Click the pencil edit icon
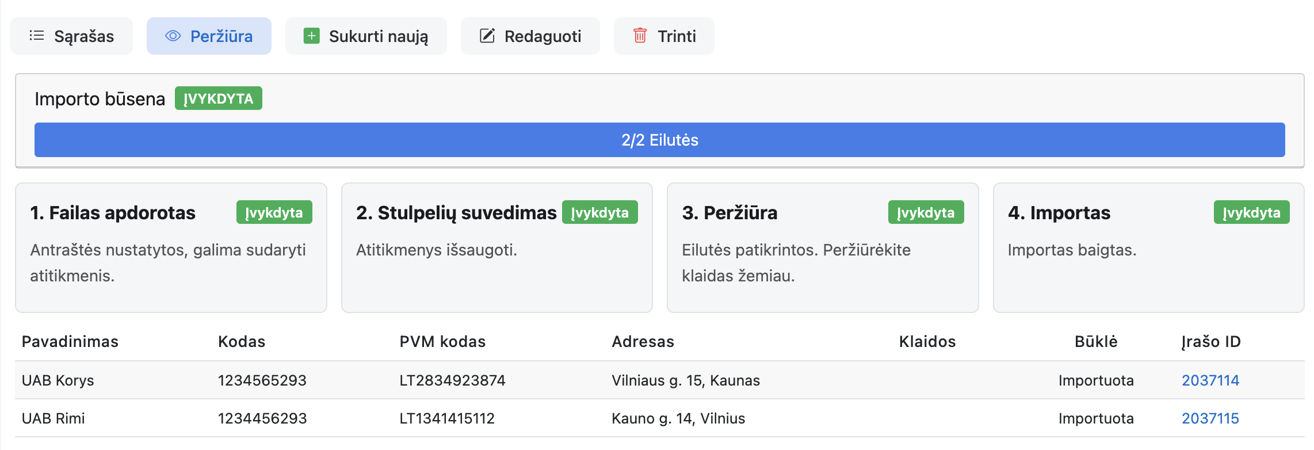 [487, 36]
